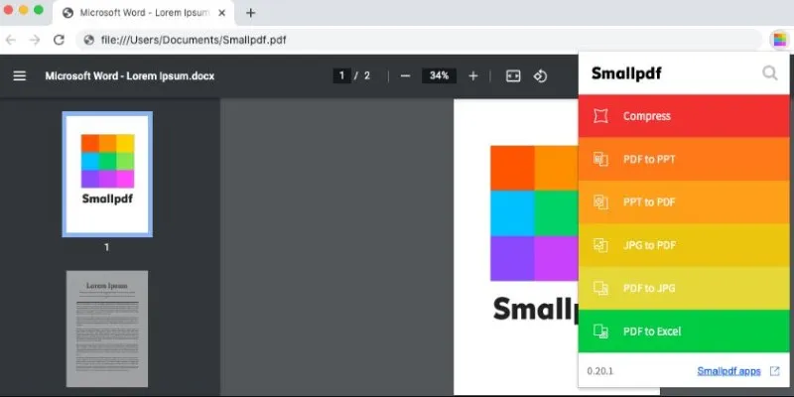Image resolution: width=794 pixels, height=397 pixels.
Task: Click the total page count 2
Action: click(367, 76)
